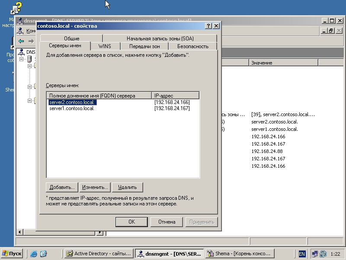The image size is (346, 260).
Task: Open the Передачи зон tab
Action: coord(144,46)
